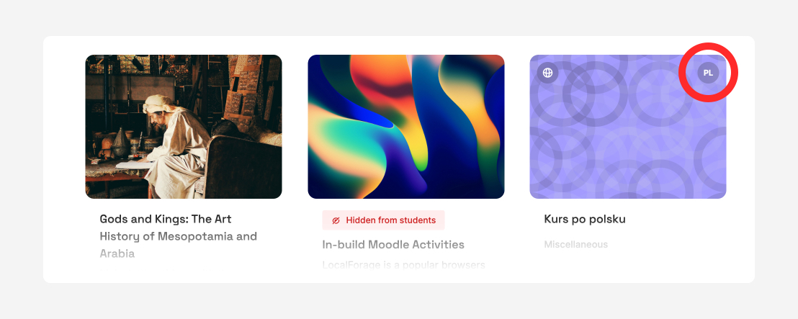Screen dimensions: 798x319
Task: Click the PL language badge
Action: [708, 73]
